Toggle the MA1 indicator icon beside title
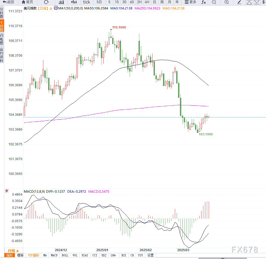The height and width of the screenshot is (259, 266). [56, 8]
